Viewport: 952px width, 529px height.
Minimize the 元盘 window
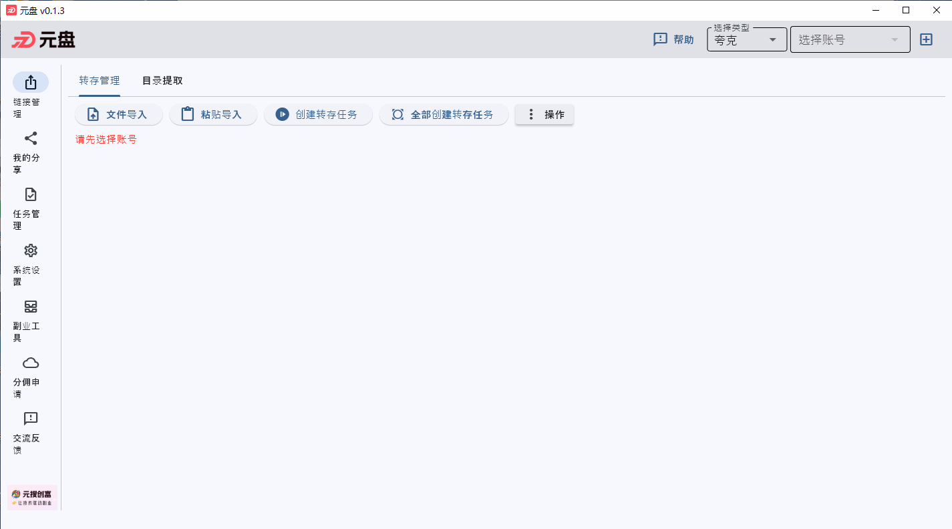coord(875,10)
